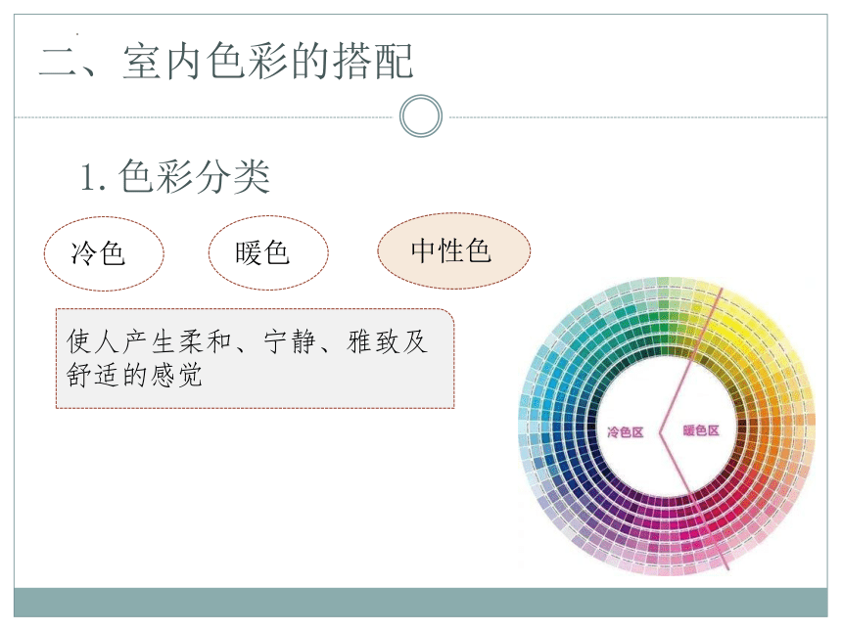Click the 冷色 oval shape
Image resolution: width=842 pixels, height=631 pixels.
[104, 253]
